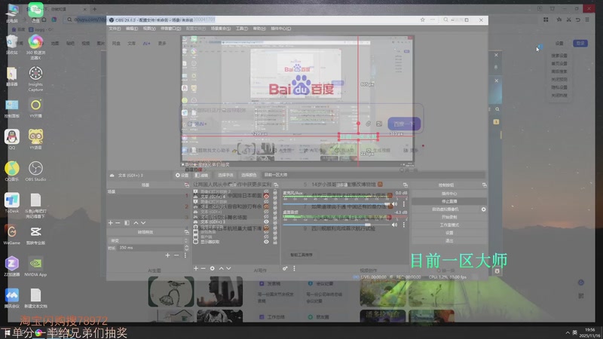The image size is (603, 339).
Task: Click 开始录制 button
Action: pos(448,217)
